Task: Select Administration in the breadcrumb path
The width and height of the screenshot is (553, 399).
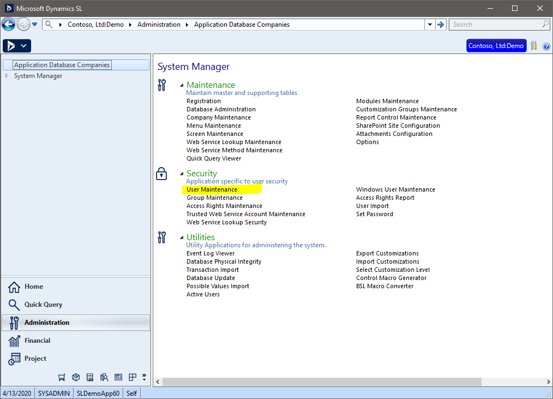Action: 159,25
